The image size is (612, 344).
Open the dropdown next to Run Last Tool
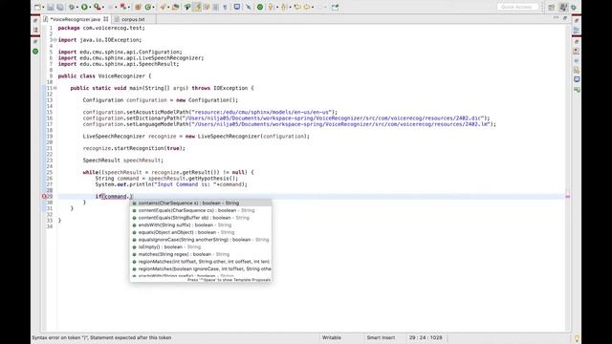(x=103, y=8)
